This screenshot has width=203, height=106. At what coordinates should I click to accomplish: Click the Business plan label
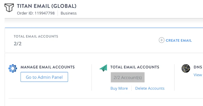(x=69, y=13)
